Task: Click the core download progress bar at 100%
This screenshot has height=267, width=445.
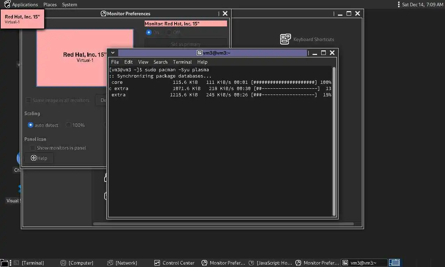Action: (284, 82)
